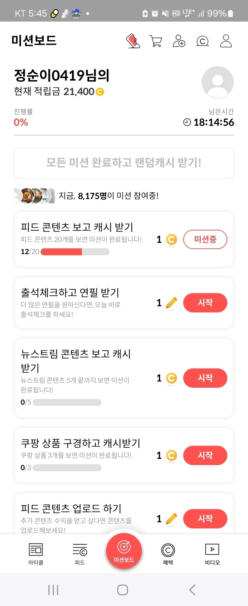Screen dimensions: 248x606
Task: Switch to the 아티클 tab
Action: coord(36,554)
